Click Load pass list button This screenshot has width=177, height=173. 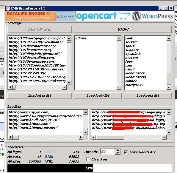[x=148, y=95]
